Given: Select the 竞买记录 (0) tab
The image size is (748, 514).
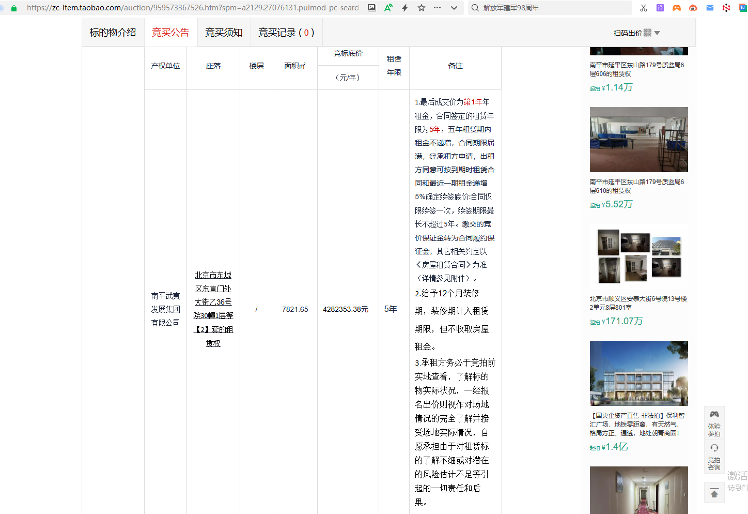Looking at the screenshot, I should (x=286, y=33).
